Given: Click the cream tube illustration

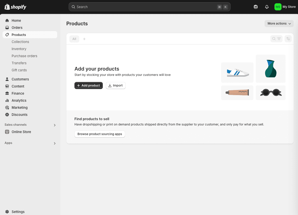Looking at the screenshot, I should point(237,93).
